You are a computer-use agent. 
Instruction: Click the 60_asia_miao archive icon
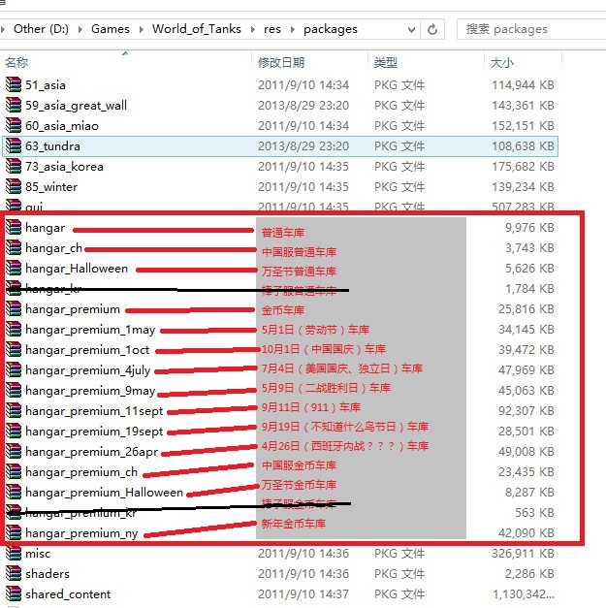pos(14,125)
